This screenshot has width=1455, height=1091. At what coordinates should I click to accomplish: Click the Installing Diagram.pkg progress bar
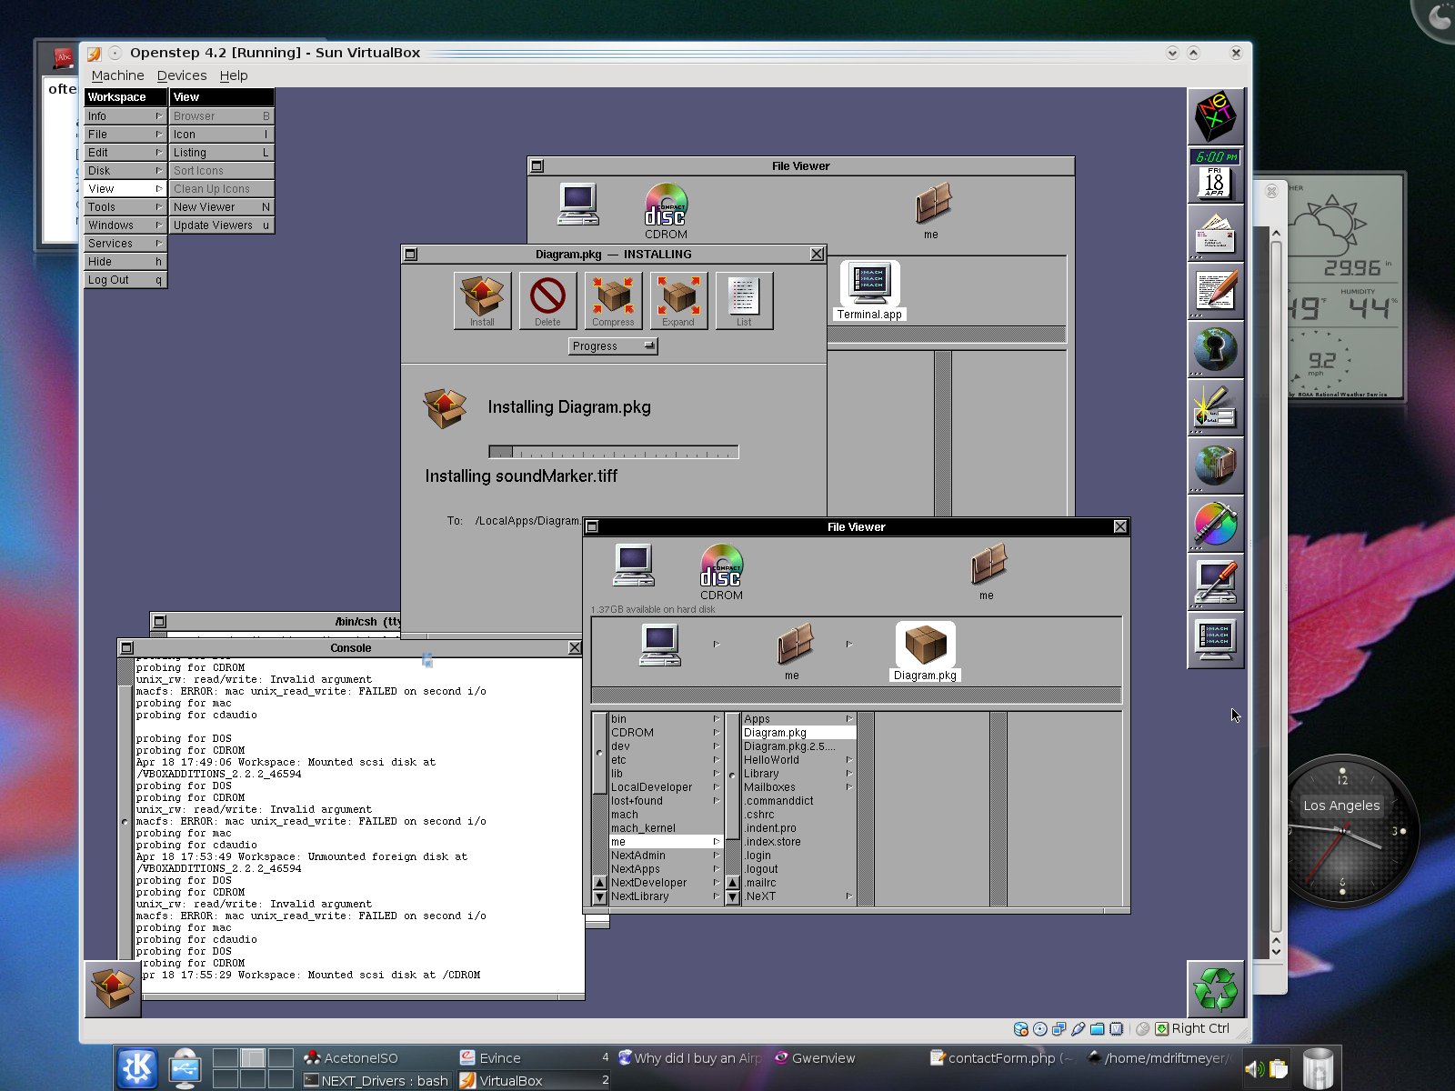coord(613,451)
